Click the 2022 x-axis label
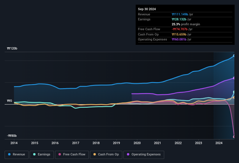Image resolution: width=239 pixels, height=163 pixels. pyautogui.click(x=178, y=143)
